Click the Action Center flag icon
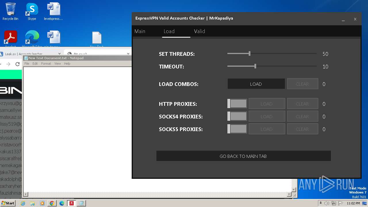368x207 pixels. pos(340,203)
